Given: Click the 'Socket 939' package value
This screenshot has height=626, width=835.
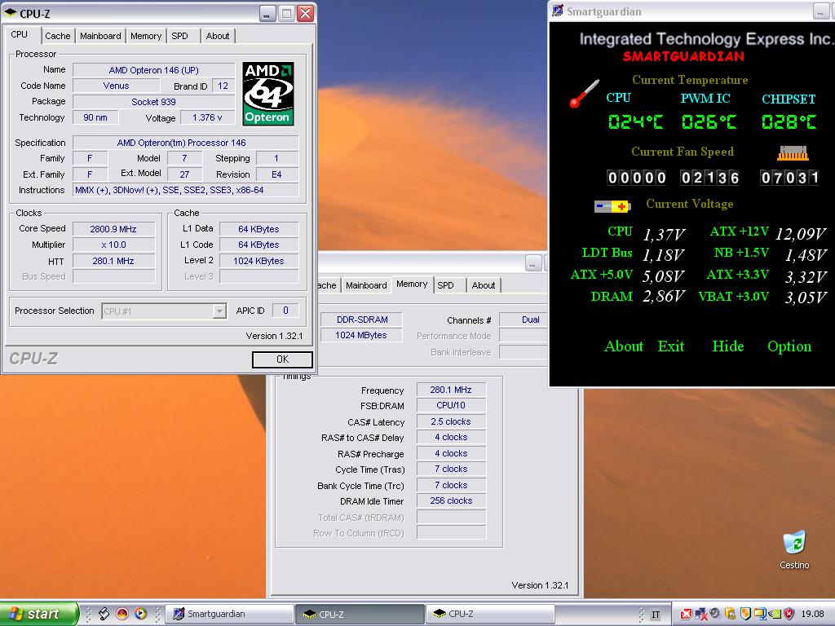Looking at the screenshot, I should 154,102.
